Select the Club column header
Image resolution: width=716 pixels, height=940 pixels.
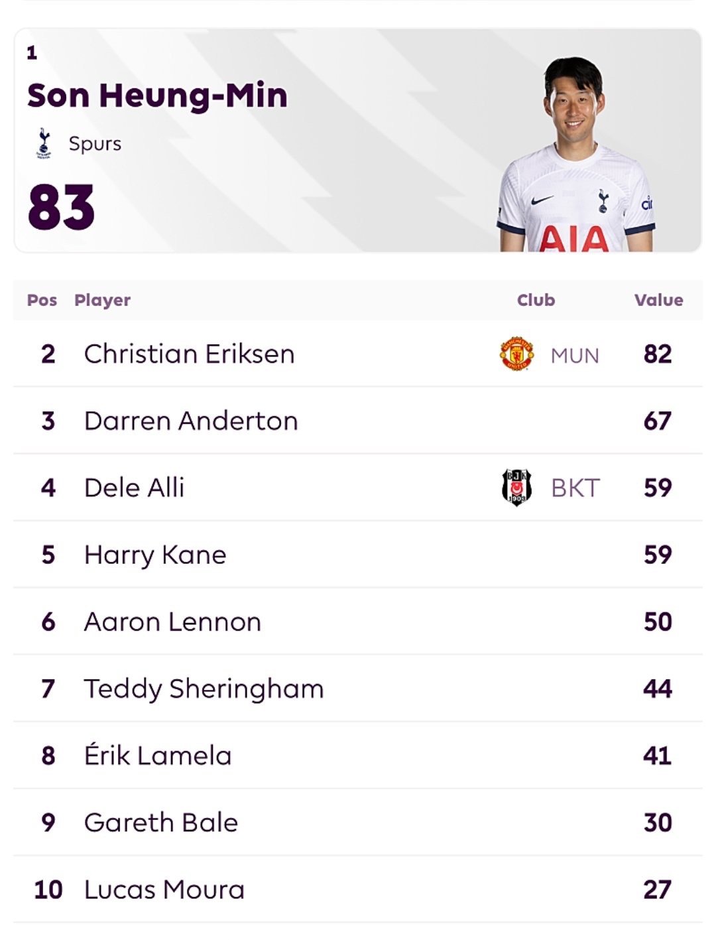click(536, 300)
